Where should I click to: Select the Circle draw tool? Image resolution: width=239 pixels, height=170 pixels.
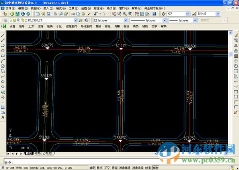click(x=3, y=66)
